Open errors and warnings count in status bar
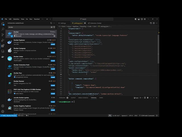Image resolution: width=182 pixels, height=137 pixels. pyautogui.click(x=21, y=116)
